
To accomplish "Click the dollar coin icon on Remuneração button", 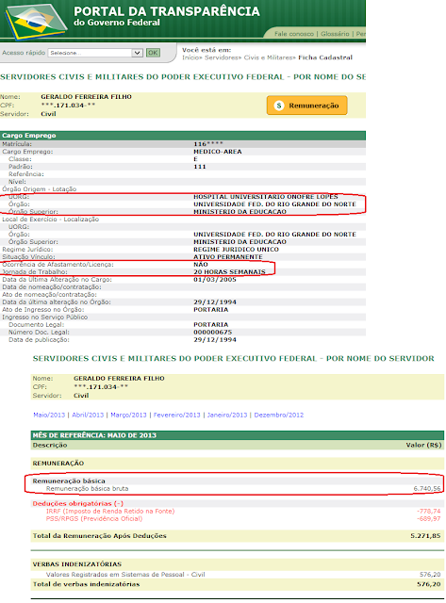I will [279, 106].
